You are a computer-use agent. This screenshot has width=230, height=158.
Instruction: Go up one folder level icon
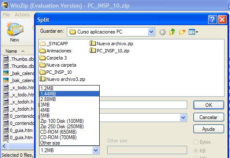tap(172, 32)
